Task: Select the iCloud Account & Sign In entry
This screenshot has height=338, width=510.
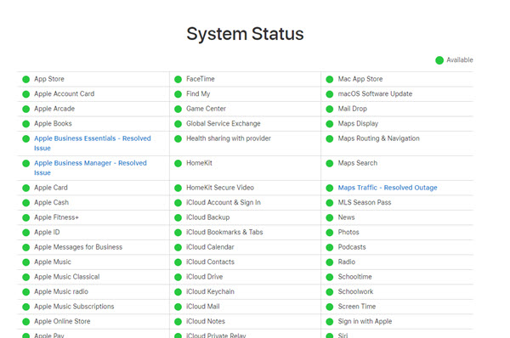Action: 223,202
